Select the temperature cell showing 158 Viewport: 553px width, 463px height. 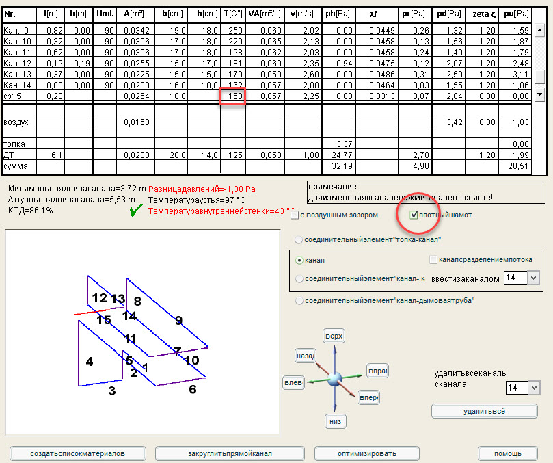pyautogui.click(x=232, y=96)
